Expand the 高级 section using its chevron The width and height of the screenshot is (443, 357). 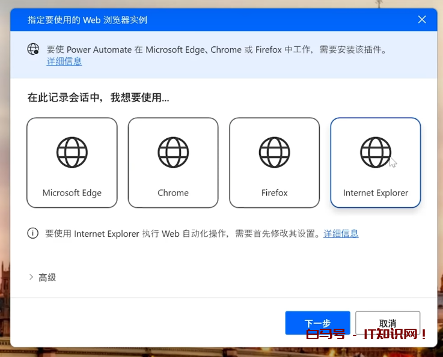pyautogui.click(x=31, y=277)
